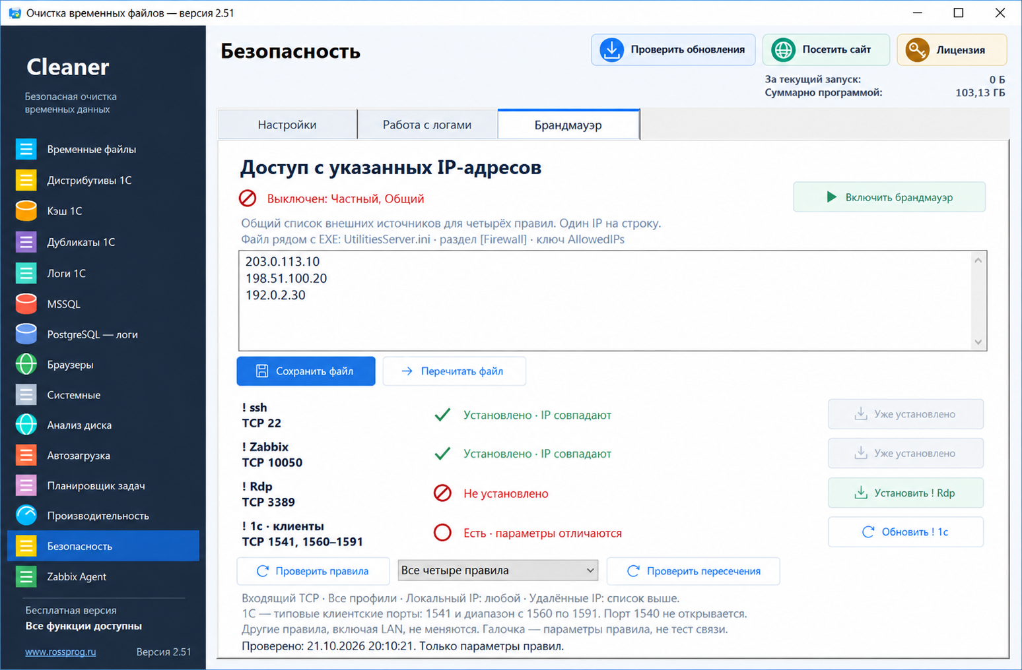
Task: Click the globe icon on Посетить сайт
Action: coord(783,50)
